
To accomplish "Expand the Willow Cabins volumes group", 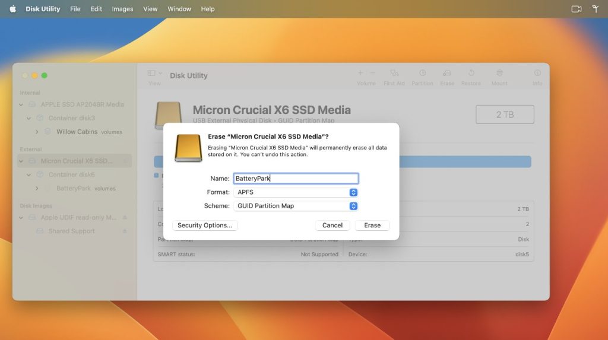I will pyautogui.click(x=37, y=132).
